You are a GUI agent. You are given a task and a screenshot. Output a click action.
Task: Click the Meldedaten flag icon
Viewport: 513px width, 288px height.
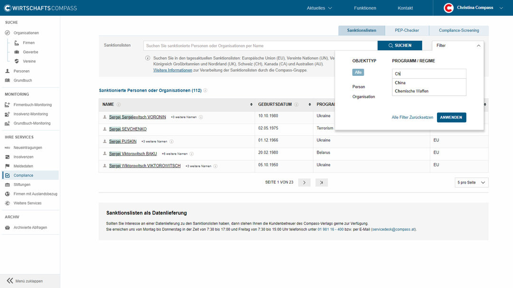(x=8, y=166)
